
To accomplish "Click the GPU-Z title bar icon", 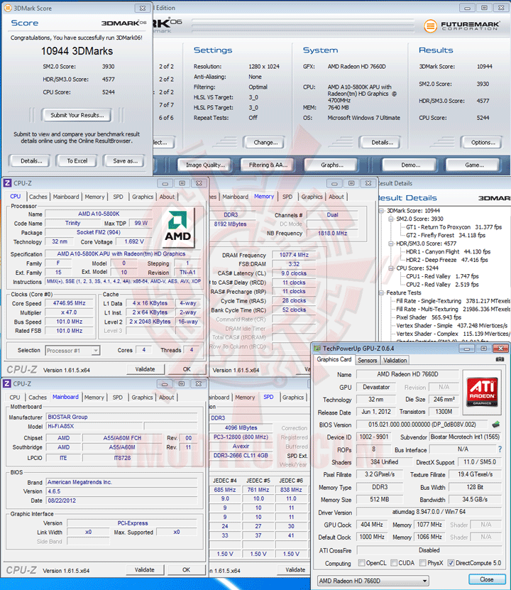I will [317, 349].
